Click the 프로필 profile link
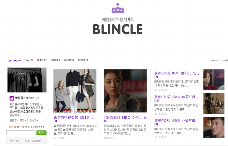Screen dimensions: 228x146 (x=13, y=120)
